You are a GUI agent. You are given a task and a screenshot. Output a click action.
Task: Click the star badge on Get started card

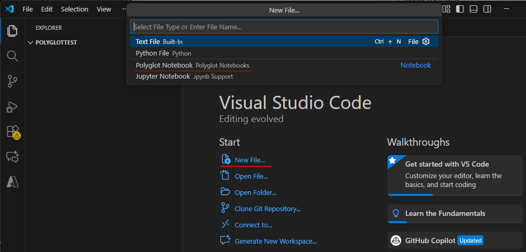[392, 160]
